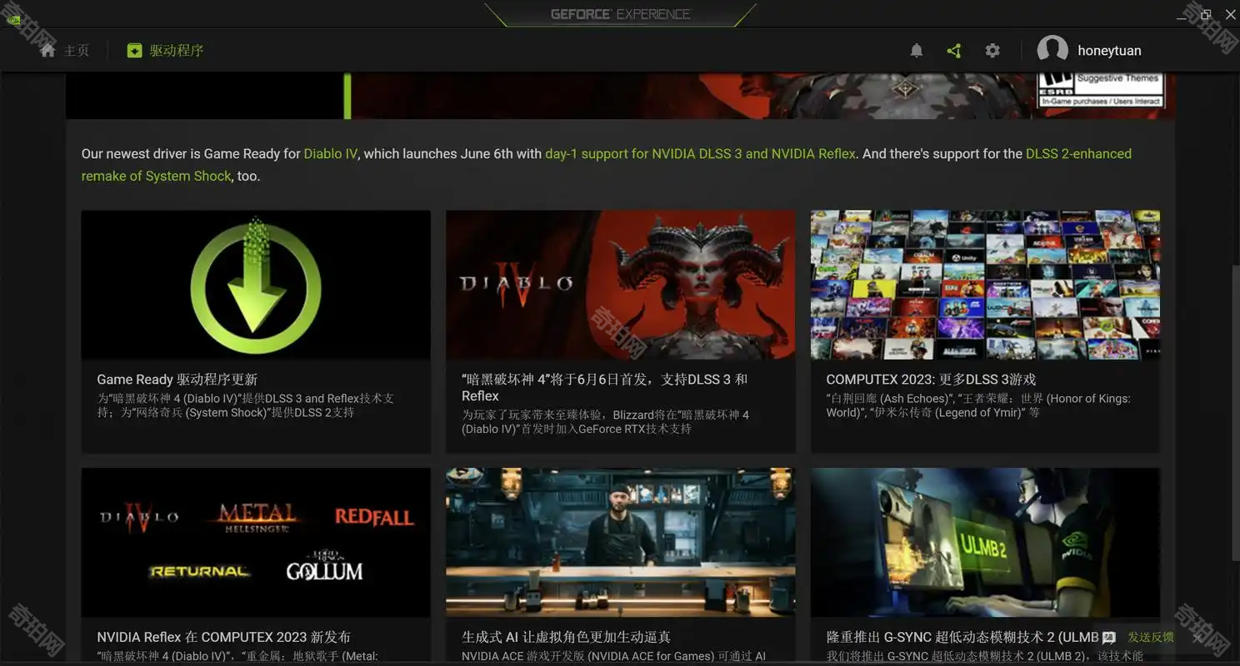Click the home icon beside 主页

pyautogui.click(x=47, y=50)
